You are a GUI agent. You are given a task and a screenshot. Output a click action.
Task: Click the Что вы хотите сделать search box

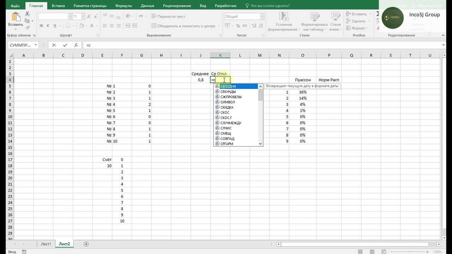(270, 6)
